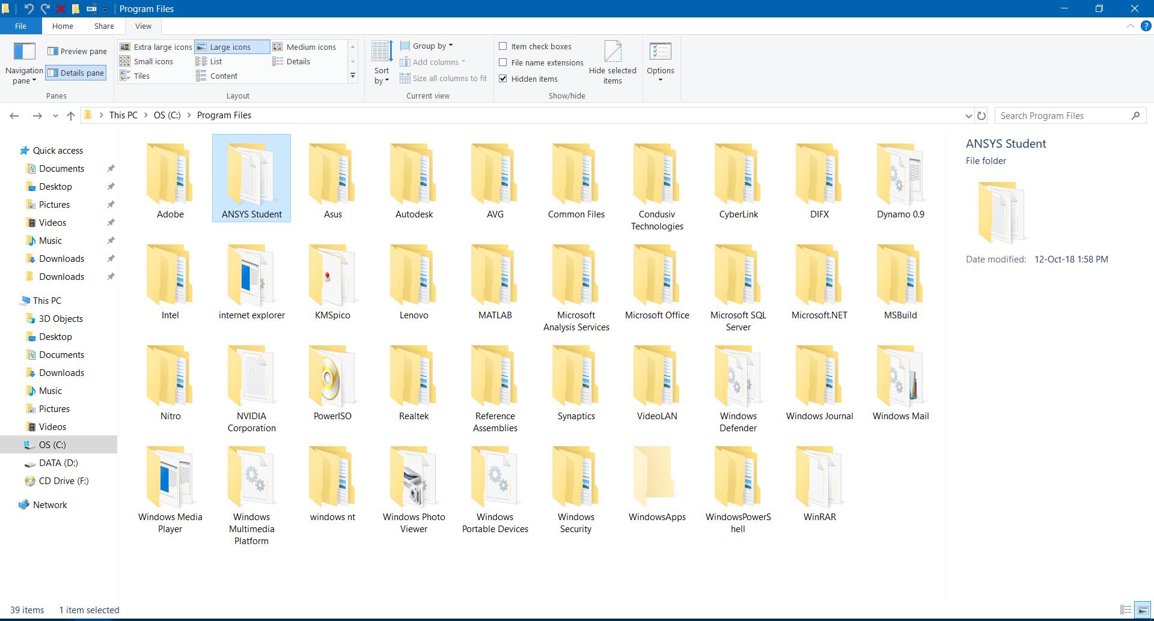Screen dimensions: 1154x621
Task: Navigate back with the back arrow
Action: point(14,115)
